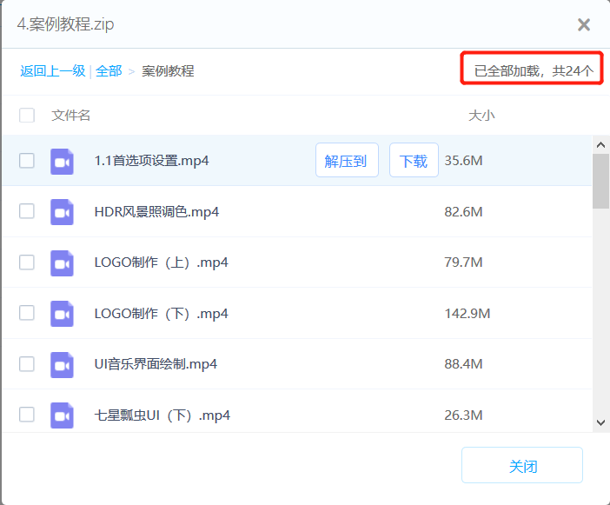Select checkbox for LOGO制作（下）.mp4
The image size is (610, 505).
[27, 313]
